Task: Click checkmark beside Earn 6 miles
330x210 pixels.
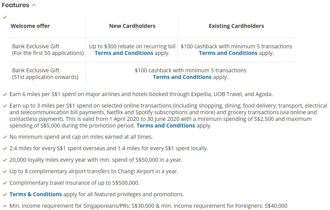Action: [5, 95]
